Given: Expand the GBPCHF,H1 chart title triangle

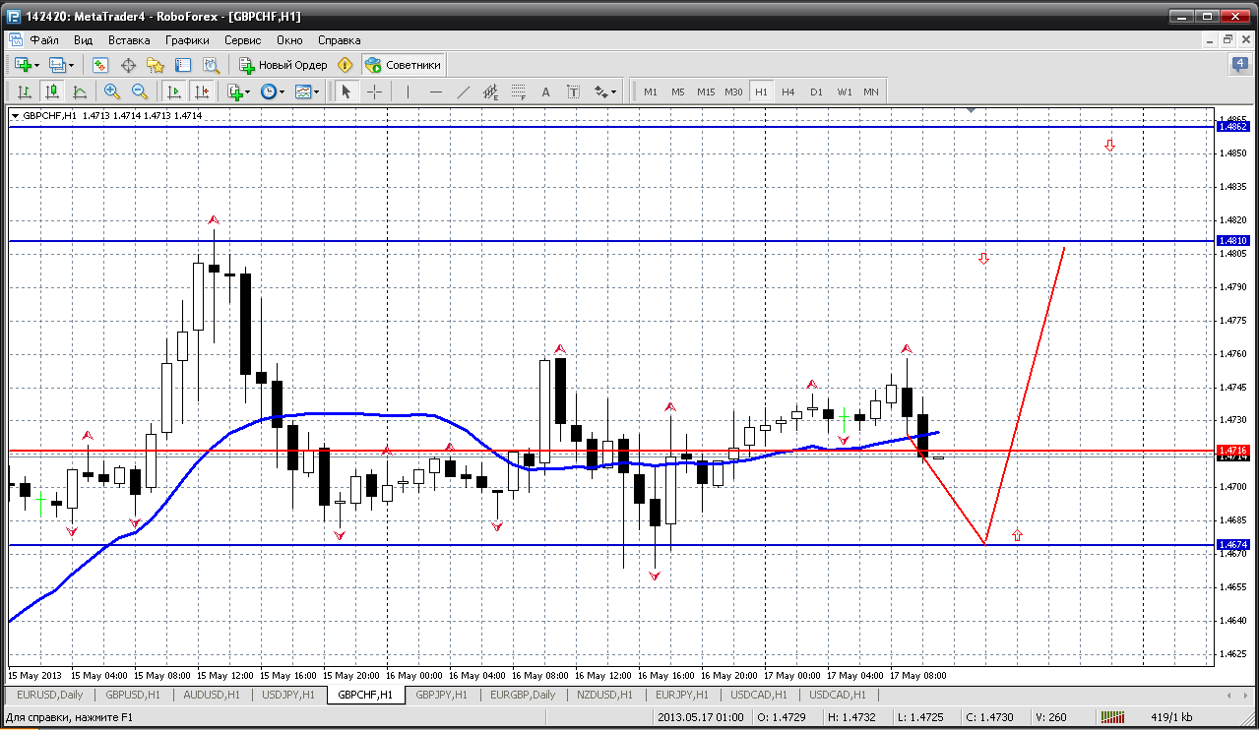Looking at the screenshot, I should tap(15, 115).
